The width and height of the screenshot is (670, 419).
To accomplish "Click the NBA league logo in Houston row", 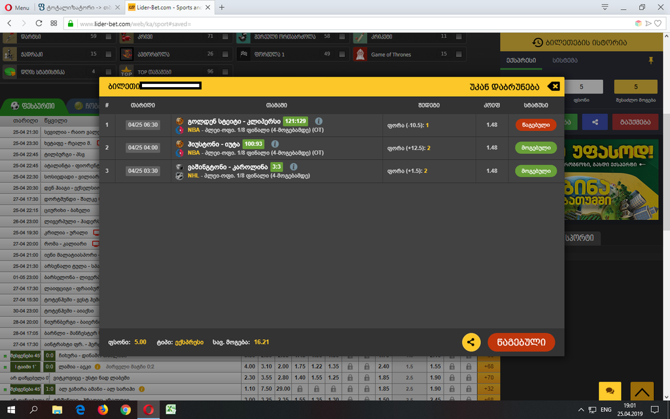I will [x=179, y=153].
